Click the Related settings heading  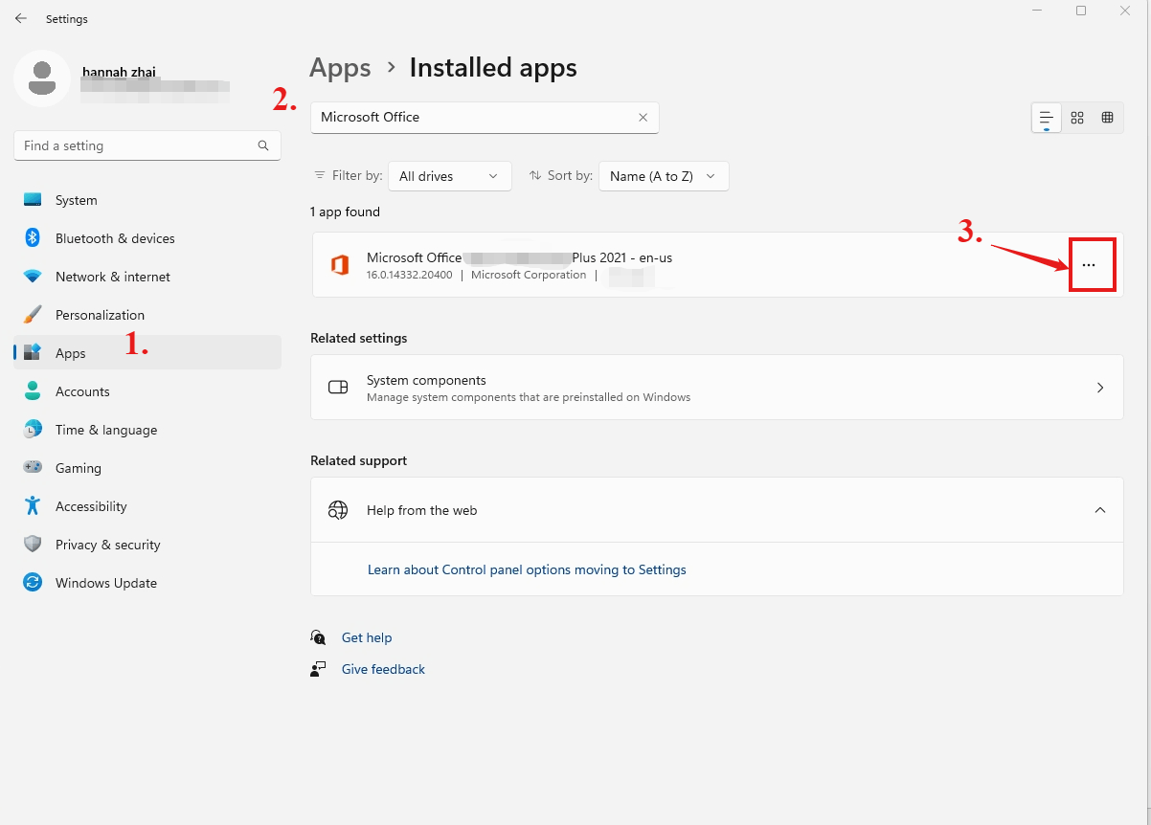pos(359,338)
